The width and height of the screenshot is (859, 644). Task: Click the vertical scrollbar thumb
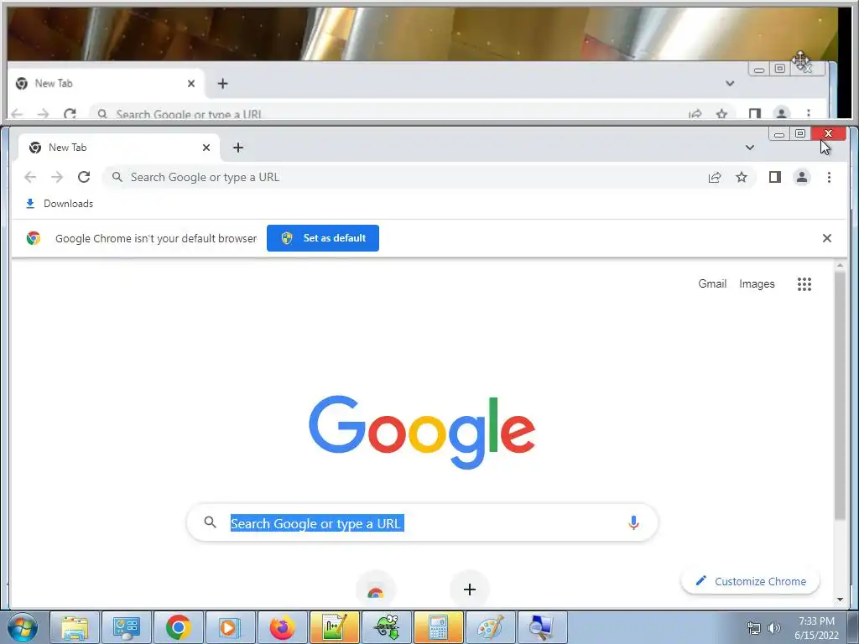coord(840,396)
